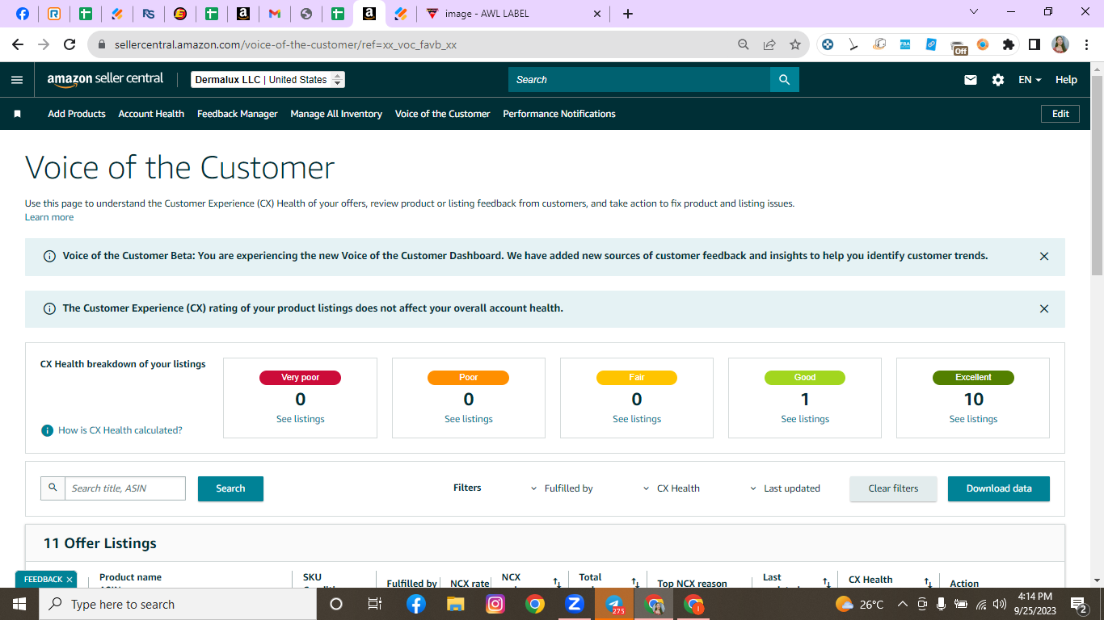View site information via padlock icon
Screen dimensions: 1104x620
tap(102, 45)
